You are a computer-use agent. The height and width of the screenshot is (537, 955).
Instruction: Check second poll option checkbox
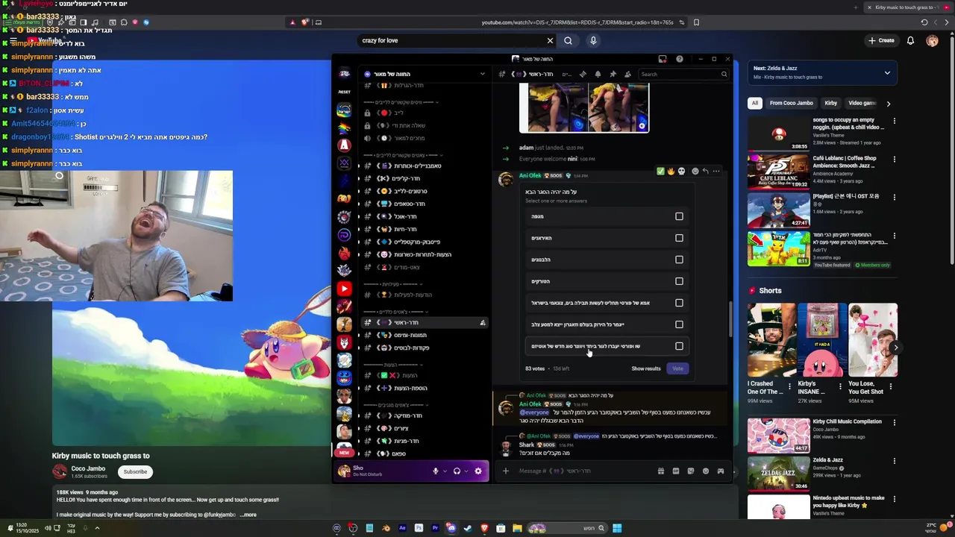679,238
